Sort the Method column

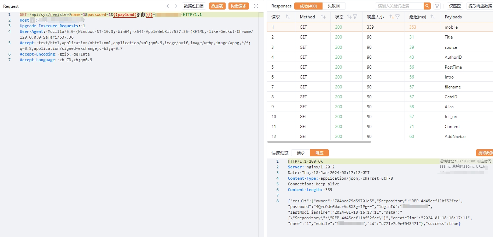click(323, 17)
